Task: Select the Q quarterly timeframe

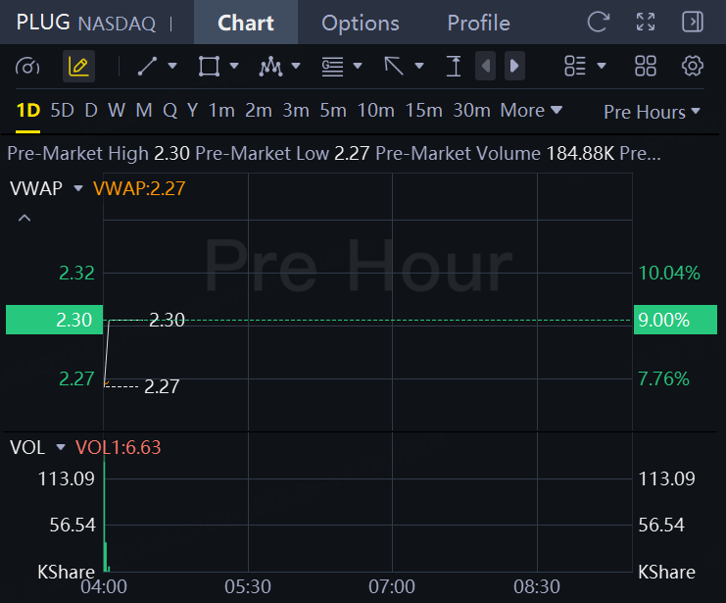Action: click(x=169, y=111)
